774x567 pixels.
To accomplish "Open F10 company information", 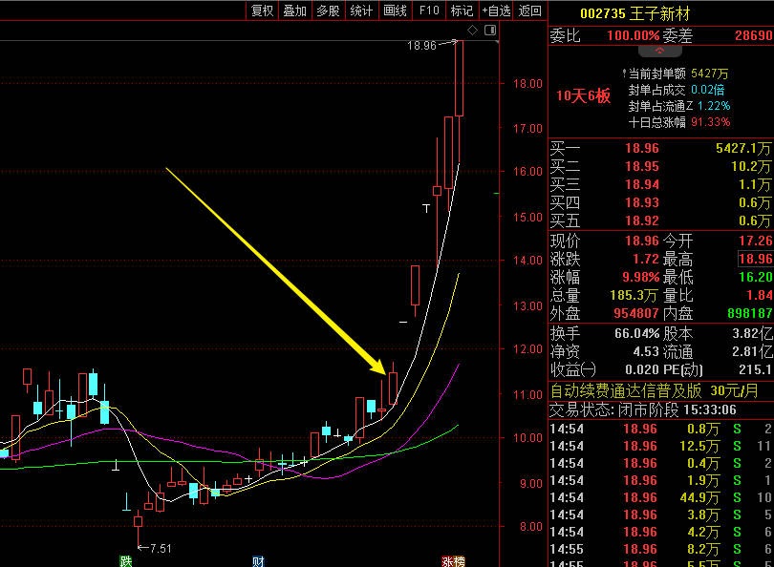I will (429, 10).
